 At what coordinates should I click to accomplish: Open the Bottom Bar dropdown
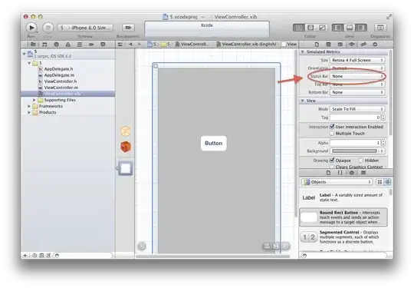pos(357,92)
